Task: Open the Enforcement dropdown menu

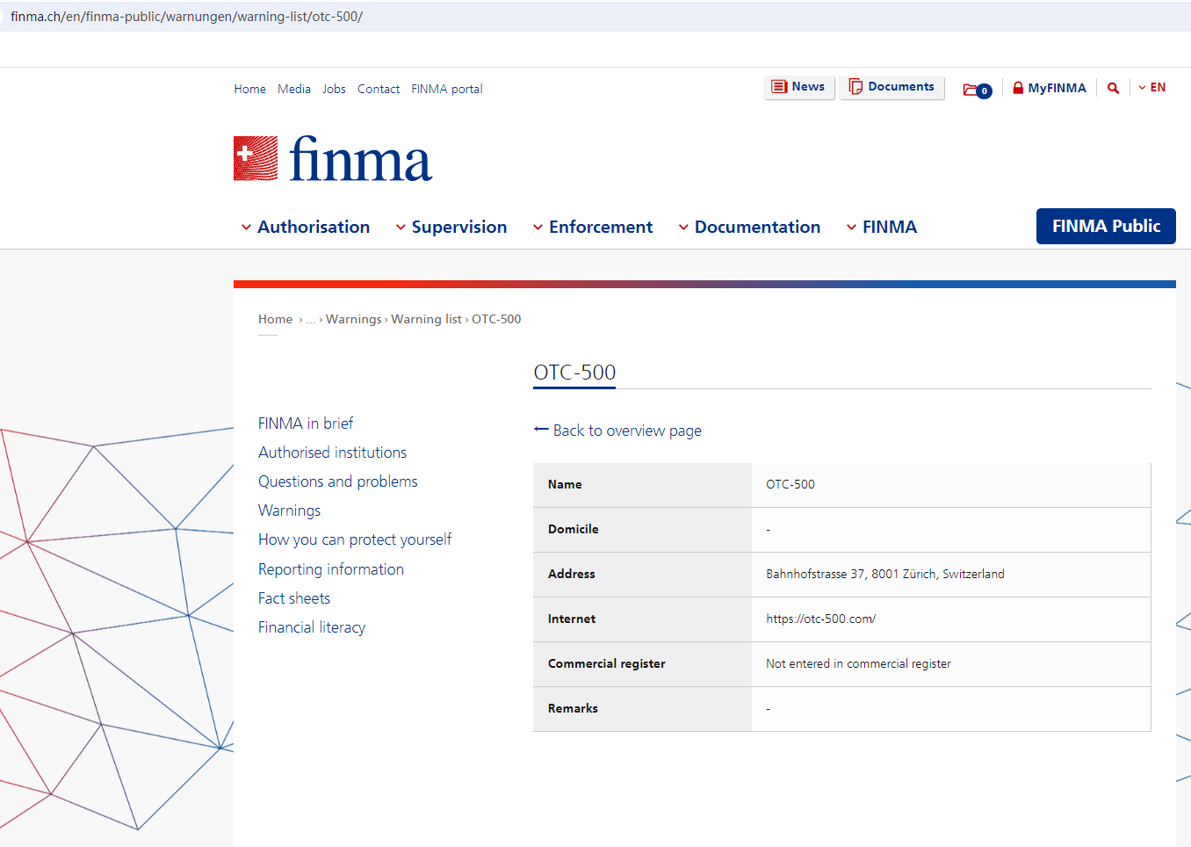Action: (592, 227)
